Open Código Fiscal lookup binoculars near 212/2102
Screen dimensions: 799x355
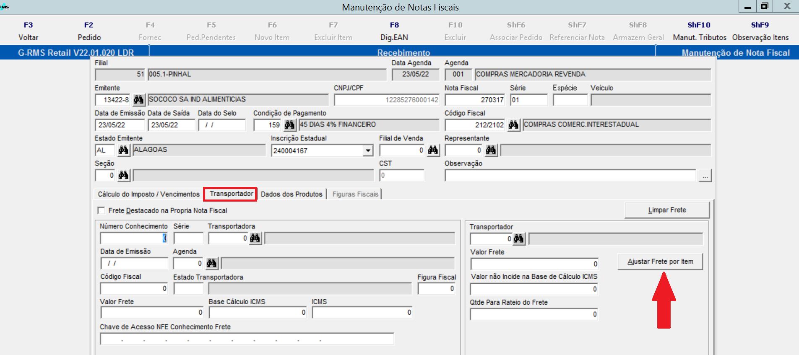click(513, 125)
